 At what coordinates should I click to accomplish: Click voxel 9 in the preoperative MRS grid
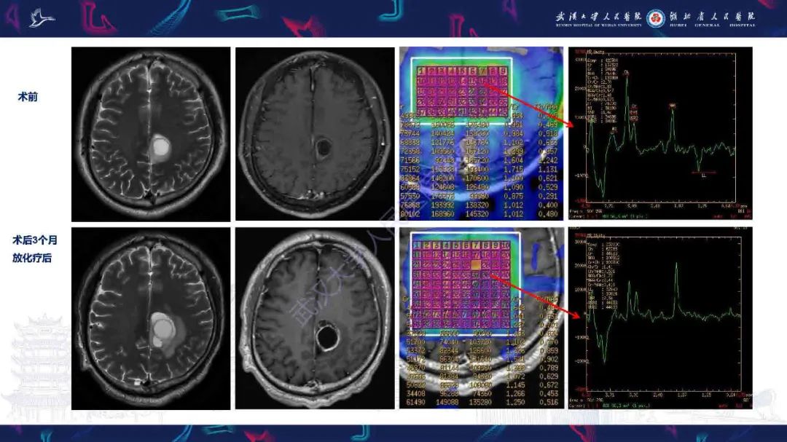[503, 71]
